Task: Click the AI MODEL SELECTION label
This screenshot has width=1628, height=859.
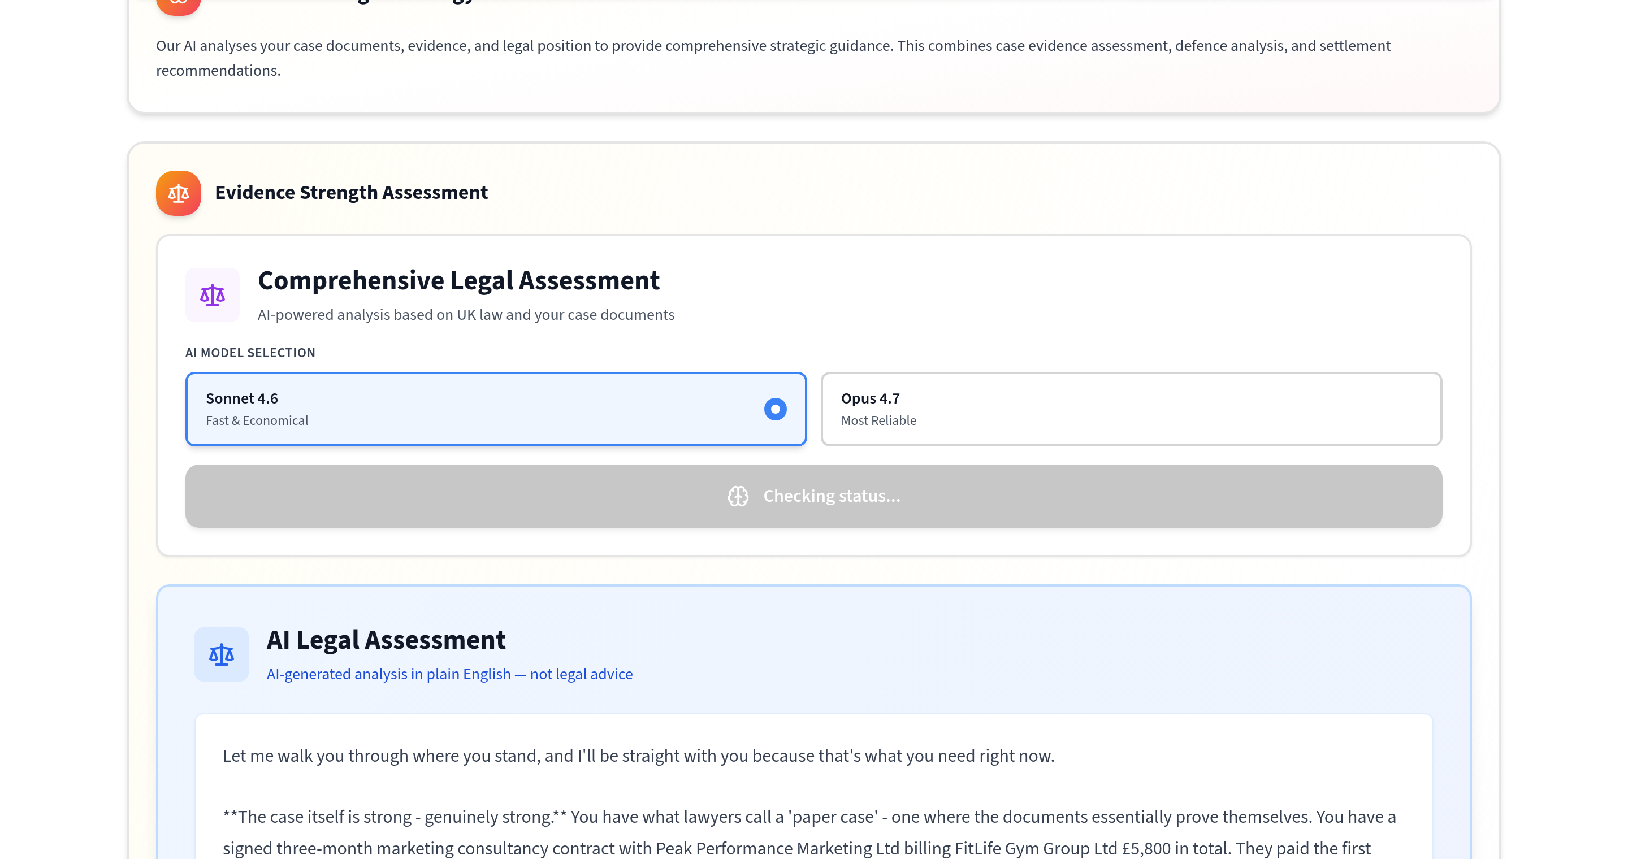Action: coord(250,353)
